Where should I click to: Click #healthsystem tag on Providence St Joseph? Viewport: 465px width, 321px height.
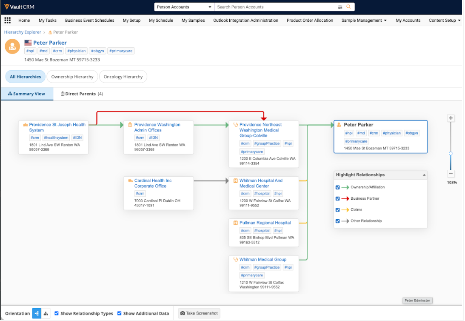coord(56,138)
